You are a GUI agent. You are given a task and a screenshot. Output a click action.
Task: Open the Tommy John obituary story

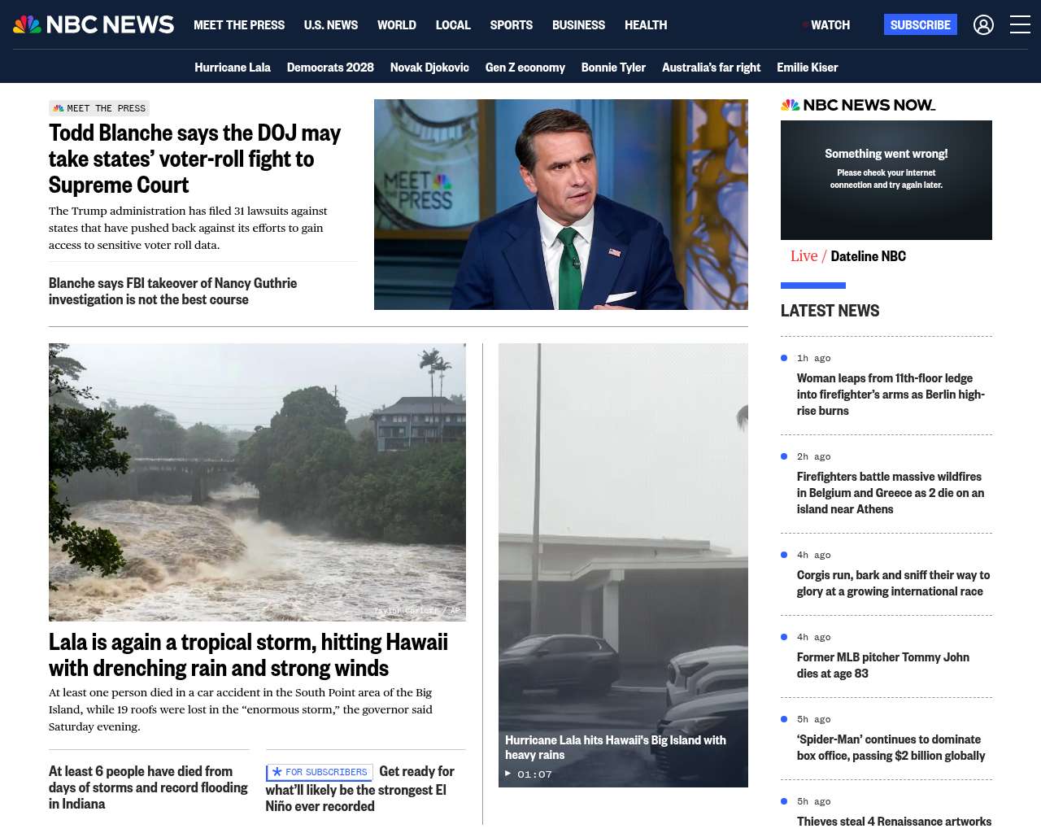click(x=883, y=665)
